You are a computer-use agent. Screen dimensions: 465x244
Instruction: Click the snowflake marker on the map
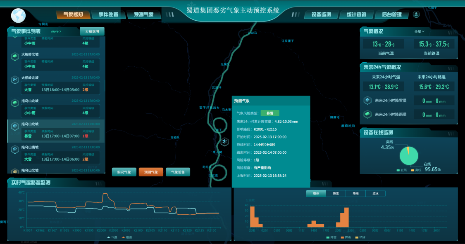[224, 142]
